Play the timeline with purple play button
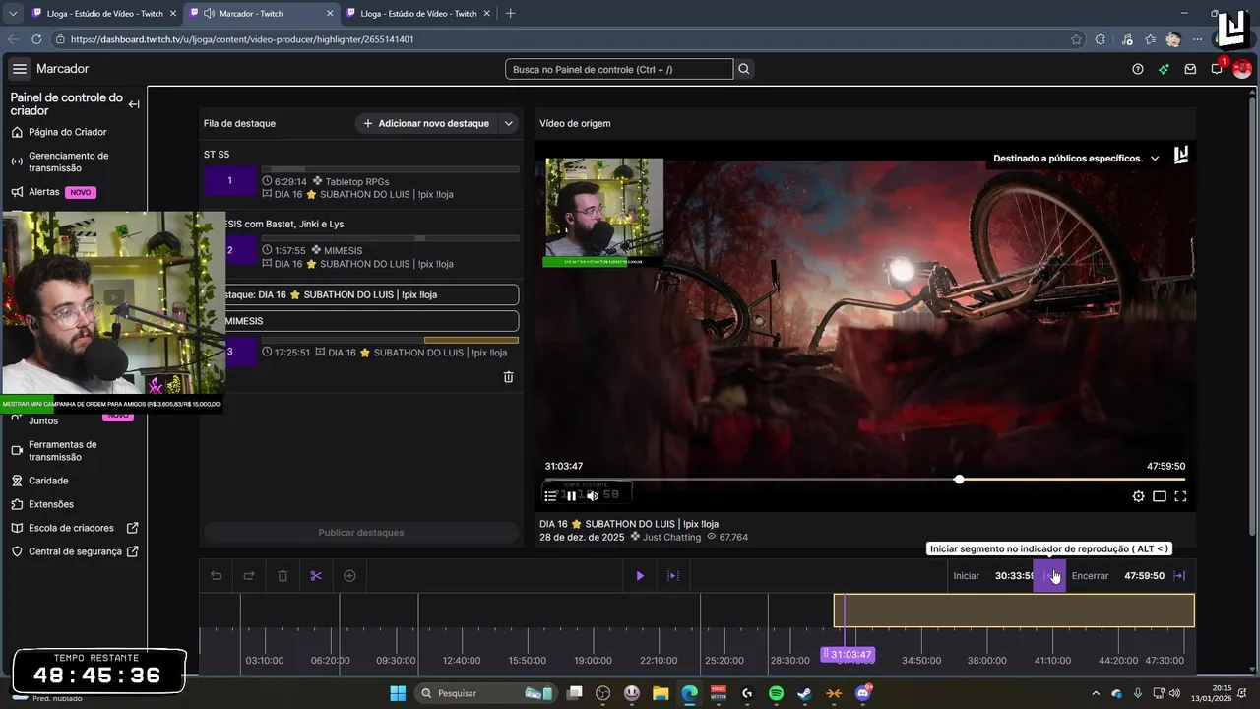Screen dimensions: 1260x709 pyautogui.click(x=640, y=576)
